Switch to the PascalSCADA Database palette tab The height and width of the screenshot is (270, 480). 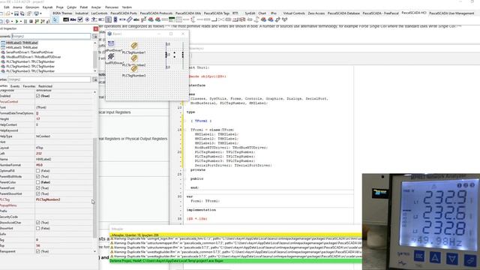point(343,13)
